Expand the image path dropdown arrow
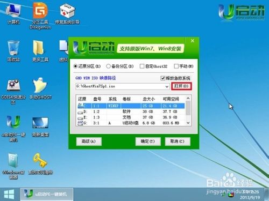The image size is (269, 201). coord(167,87)
